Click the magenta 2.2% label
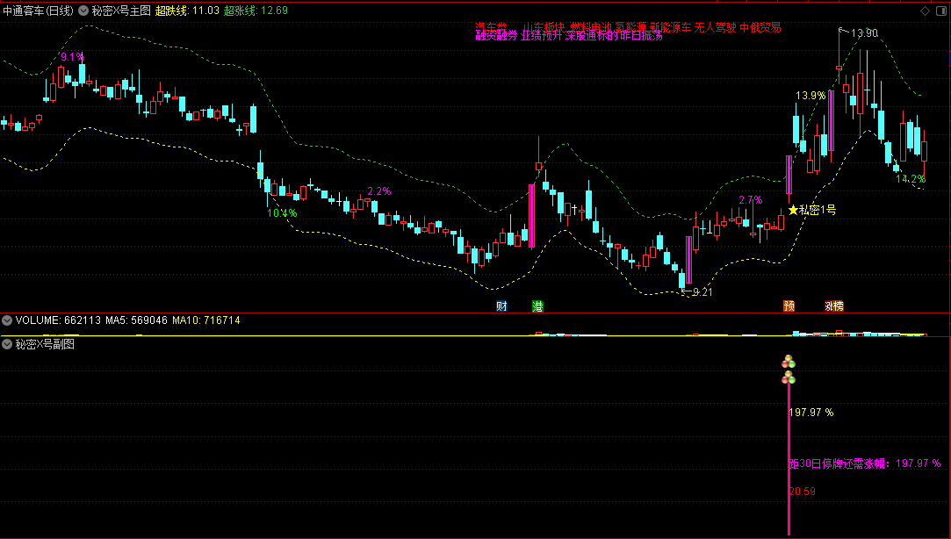The height and width of the screenshot is (539, 951). click(x=379, y=191)
